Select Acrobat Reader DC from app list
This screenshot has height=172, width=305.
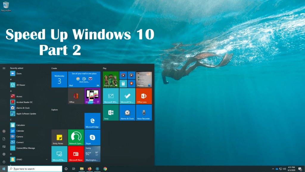click(x=24, y=102)
